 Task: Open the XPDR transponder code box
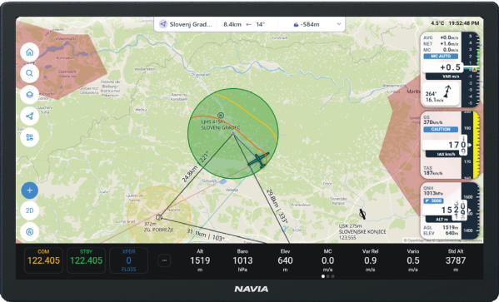128,260
